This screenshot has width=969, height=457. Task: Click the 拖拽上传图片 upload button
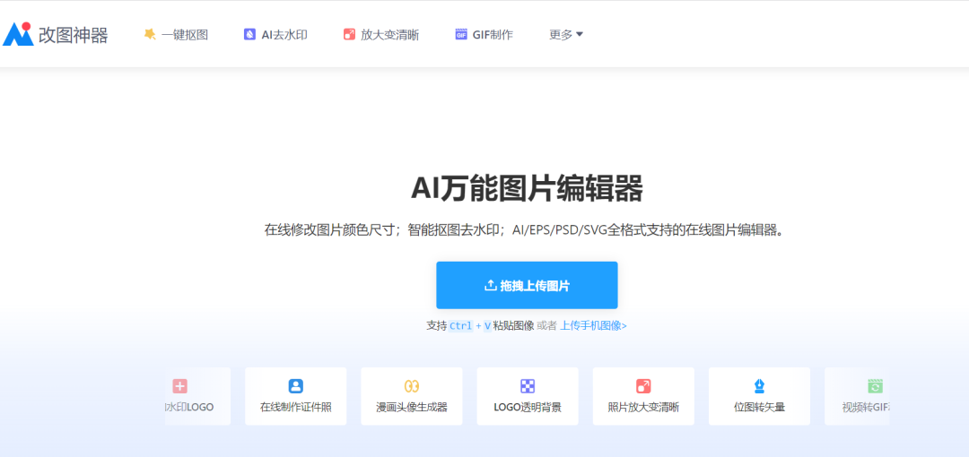tap(528, 285)
